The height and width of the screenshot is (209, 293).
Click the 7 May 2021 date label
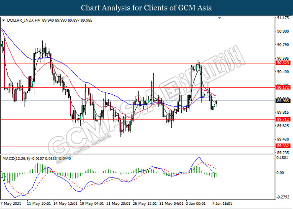coord(11,204)
